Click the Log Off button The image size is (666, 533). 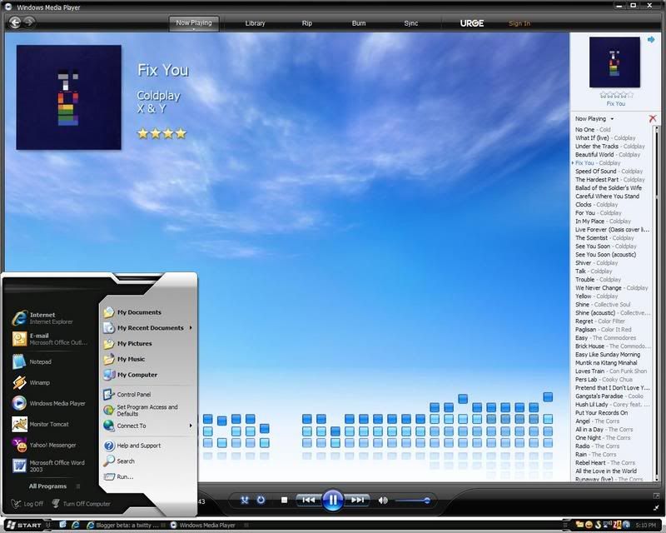(x=27, y=504)
